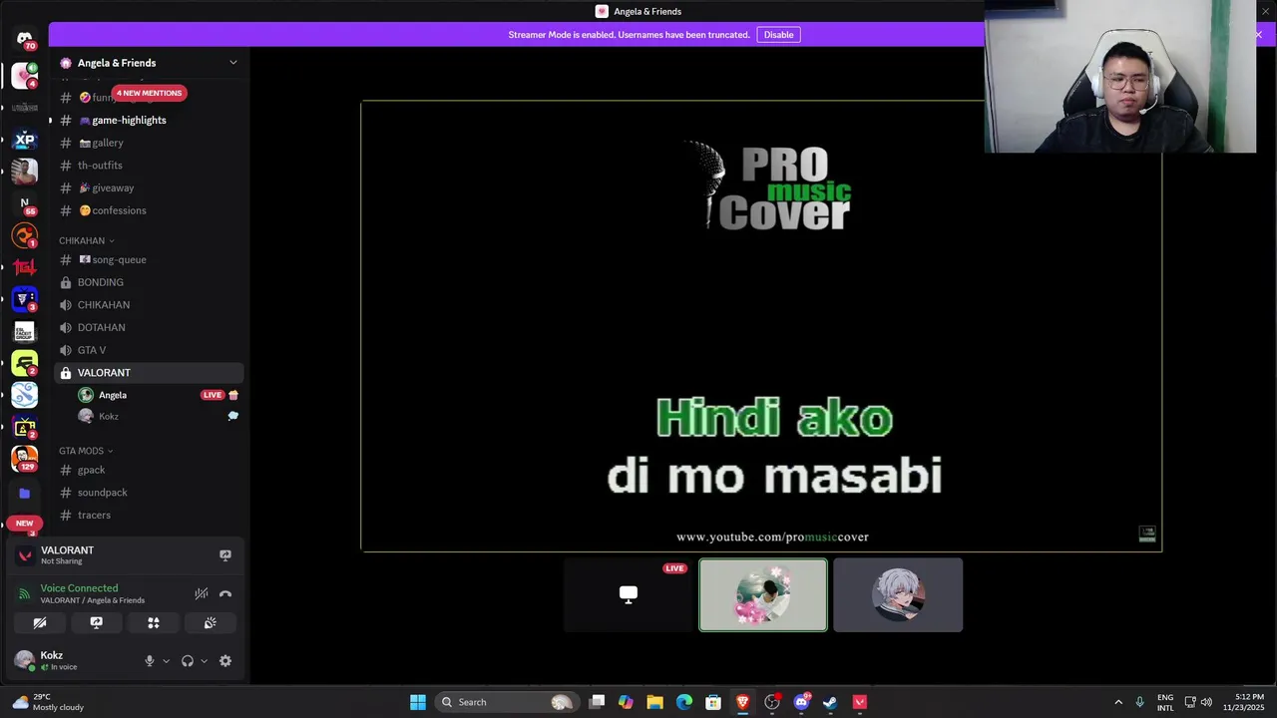Image resolution: width=1277 pixels, height=718 pixels.
Task: Disconnect from voice with the hang-up icon
Action: [225, 593]
